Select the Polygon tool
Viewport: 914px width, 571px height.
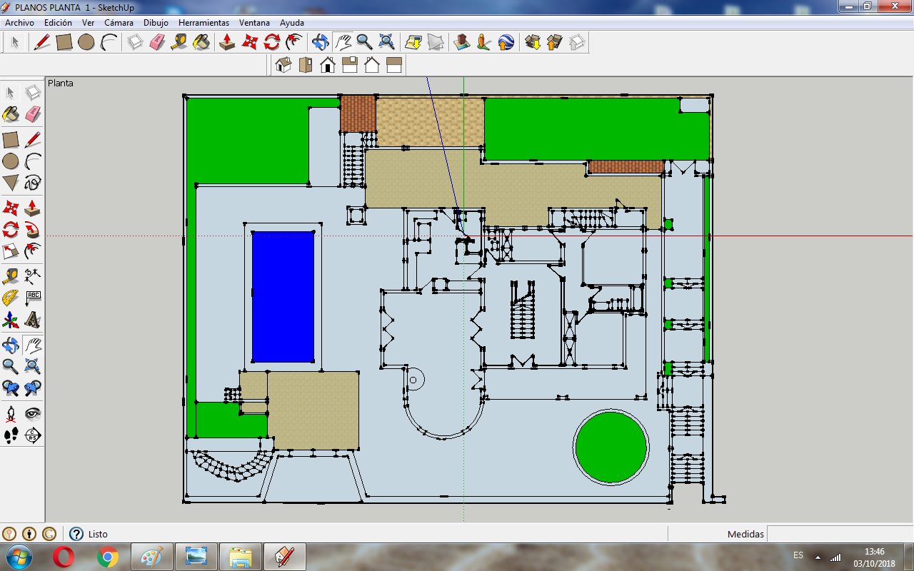click(x=11, y=183)
